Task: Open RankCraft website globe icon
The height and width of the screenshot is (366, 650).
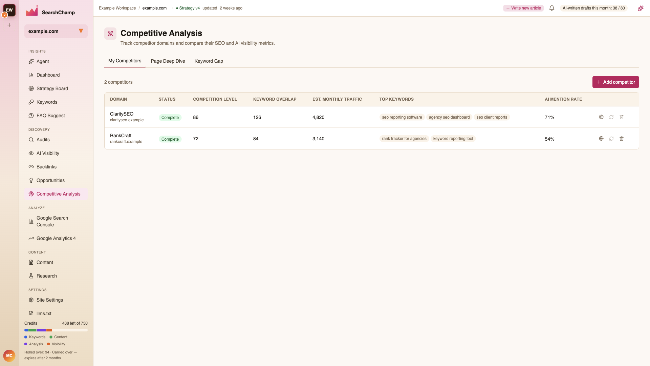Action: pos(601,139)
